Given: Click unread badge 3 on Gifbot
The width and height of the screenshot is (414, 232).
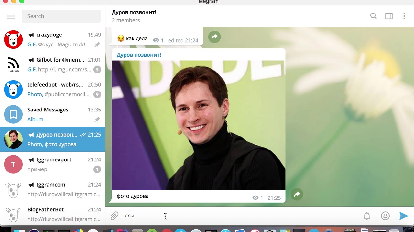Looking at the screenshot, I should 97,69.
